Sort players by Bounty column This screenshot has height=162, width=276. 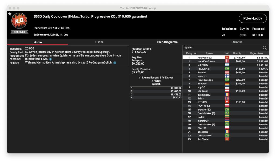pyautogui.click(x=237, y=53)
